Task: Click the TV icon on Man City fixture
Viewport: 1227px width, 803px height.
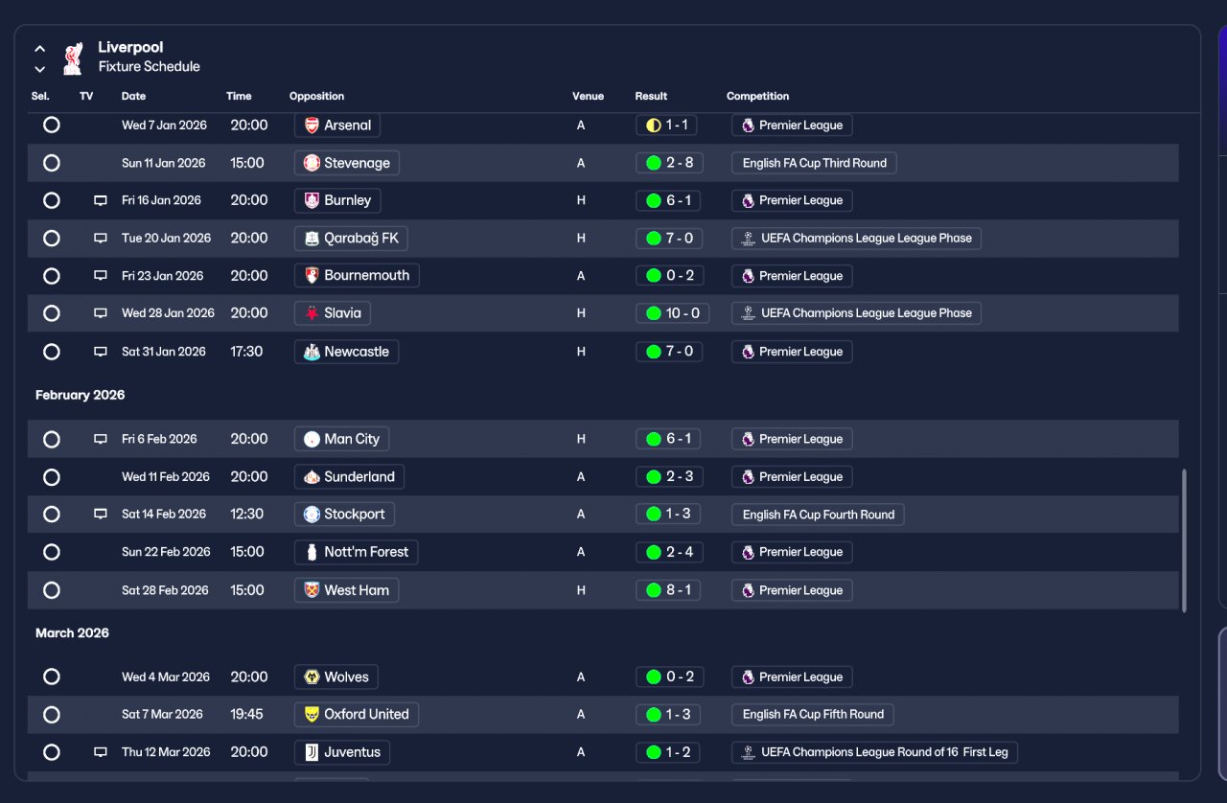Action: click(x=101, y=439)
